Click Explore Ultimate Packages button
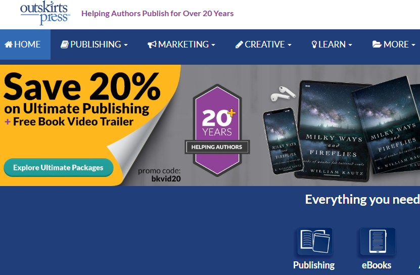 click(x=59, y=167)
